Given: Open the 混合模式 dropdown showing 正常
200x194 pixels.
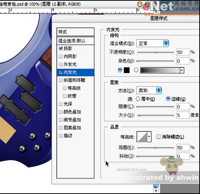Looking at the screenshot, I should tap(153, 43).
